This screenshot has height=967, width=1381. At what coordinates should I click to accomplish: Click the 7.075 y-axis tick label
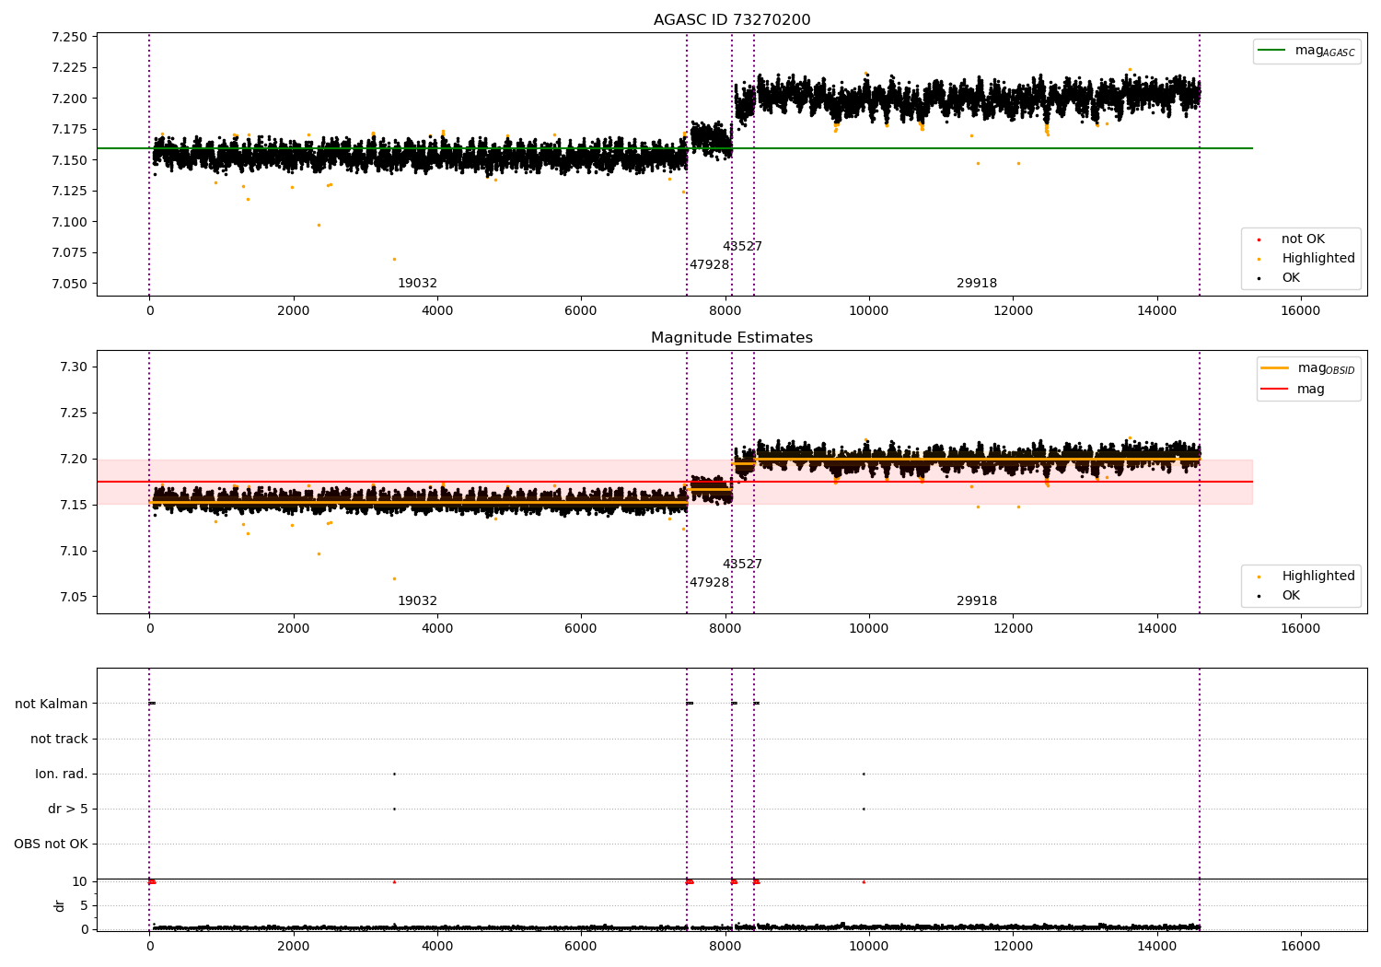click(x=70, y=252)
